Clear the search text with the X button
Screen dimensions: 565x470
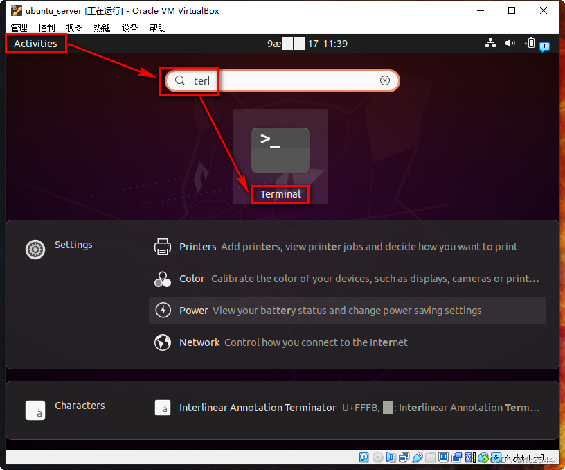[385, 80]
